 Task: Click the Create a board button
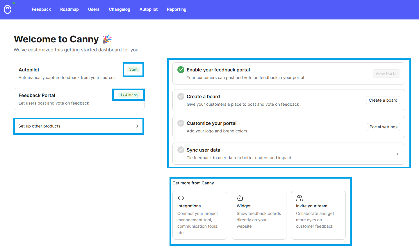pyautogui.click(x=383, y=100)
